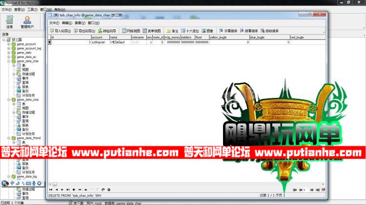Click the account column header
This screenshot has height=205, width=366.
coord(101,37)
